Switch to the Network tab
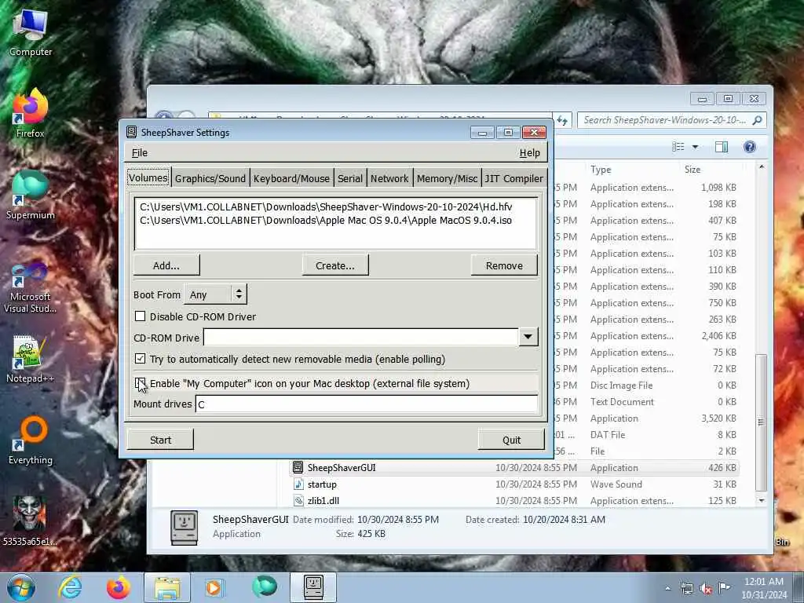Screen dimensions: 804x603 click(389, 178)
